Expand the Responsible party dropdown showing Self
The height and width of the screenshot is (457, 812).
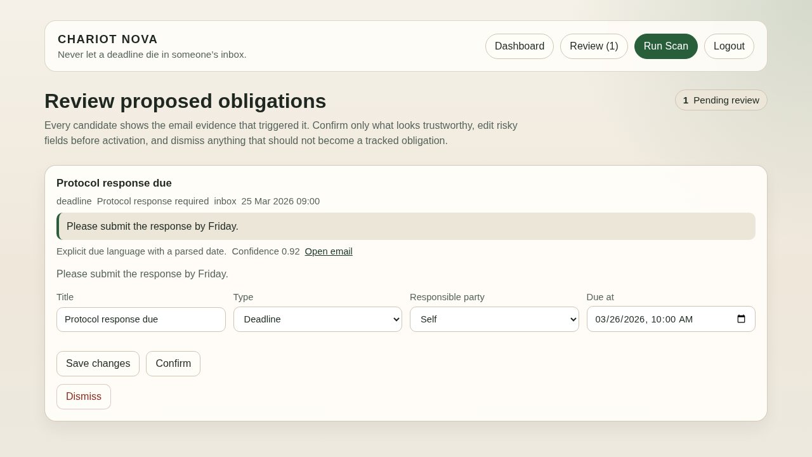[494, 319]
